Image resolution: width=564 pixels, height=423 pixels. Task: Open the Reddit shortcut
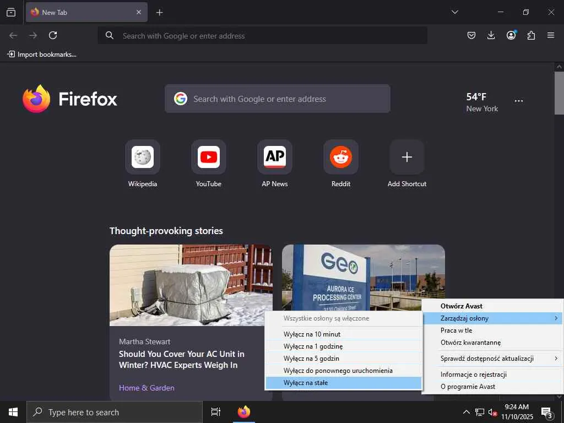[341, 164]
